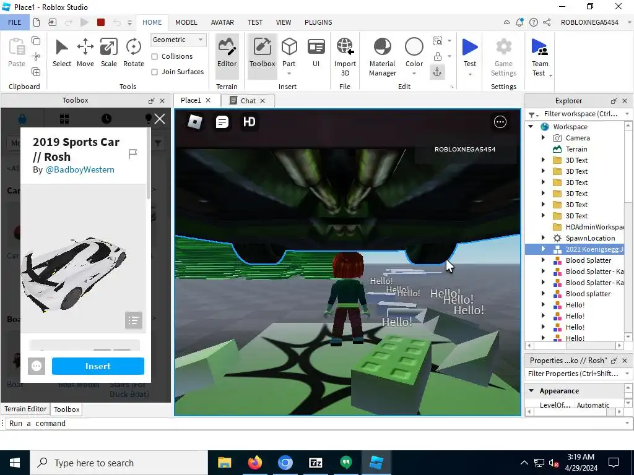The height and width of the screenshot is (475, 634).
Task: Click the help question mark icon
Action: (x=534, y=22)
